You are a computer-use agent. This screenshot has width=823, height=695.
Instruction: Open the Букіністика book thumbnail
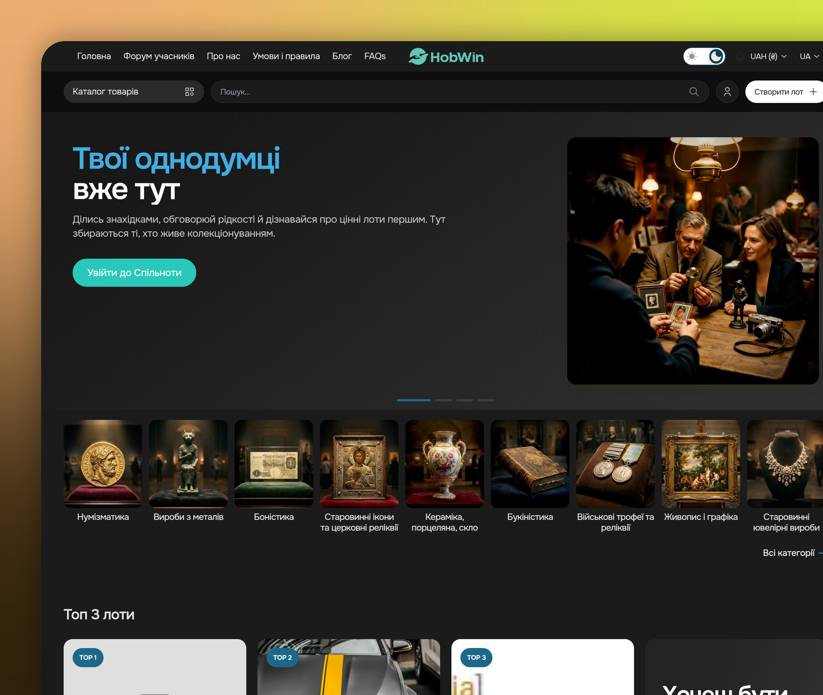530,464
